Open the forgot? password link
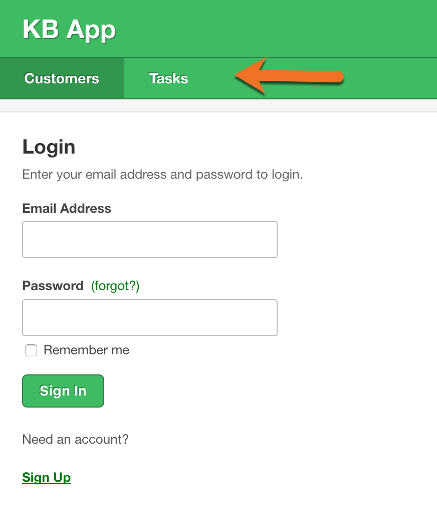Viewport: 437px width, 528px height. point(115,286)
